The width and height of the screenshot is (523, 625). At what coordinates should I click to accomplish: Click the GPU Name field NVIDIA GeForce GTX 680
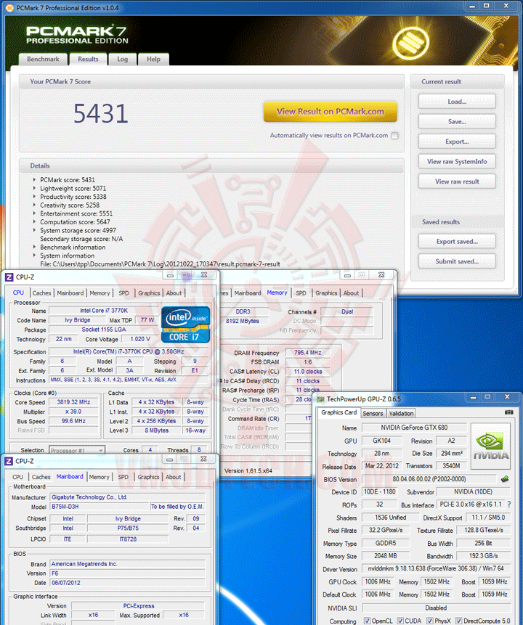[414, 428]
